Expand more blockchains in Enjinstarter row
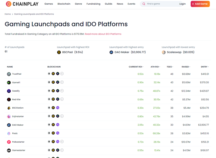 tap(62, 116)
